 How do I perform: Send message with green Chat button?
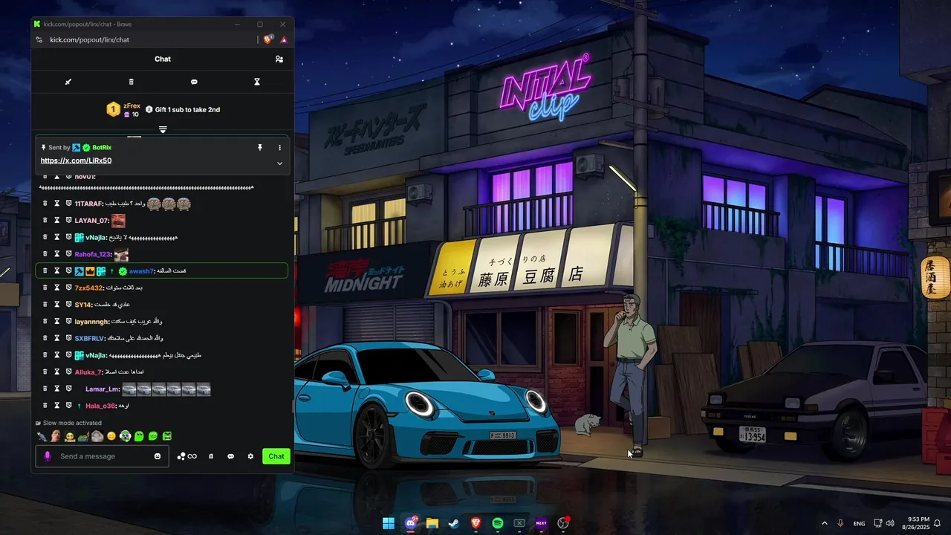[x=276, y=456]
